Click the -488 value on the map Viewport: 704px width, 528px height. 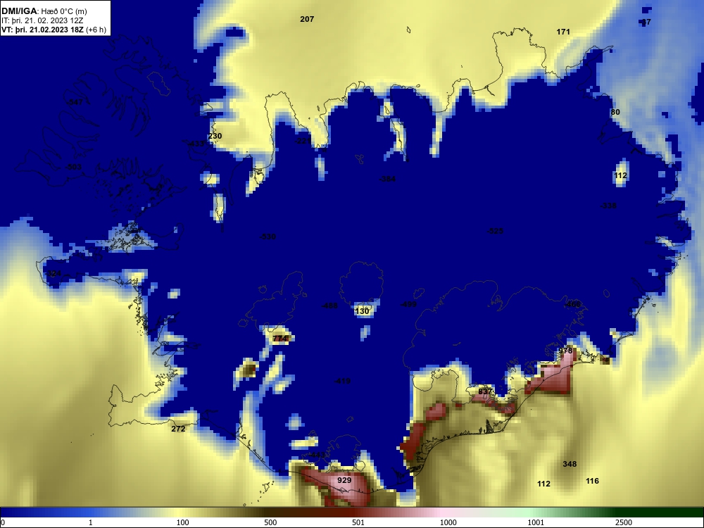point(329,306)
